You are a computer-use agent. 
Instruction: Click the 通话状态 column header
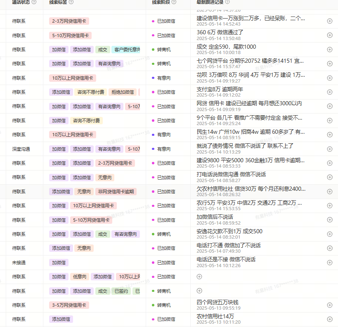coord(21,2)
